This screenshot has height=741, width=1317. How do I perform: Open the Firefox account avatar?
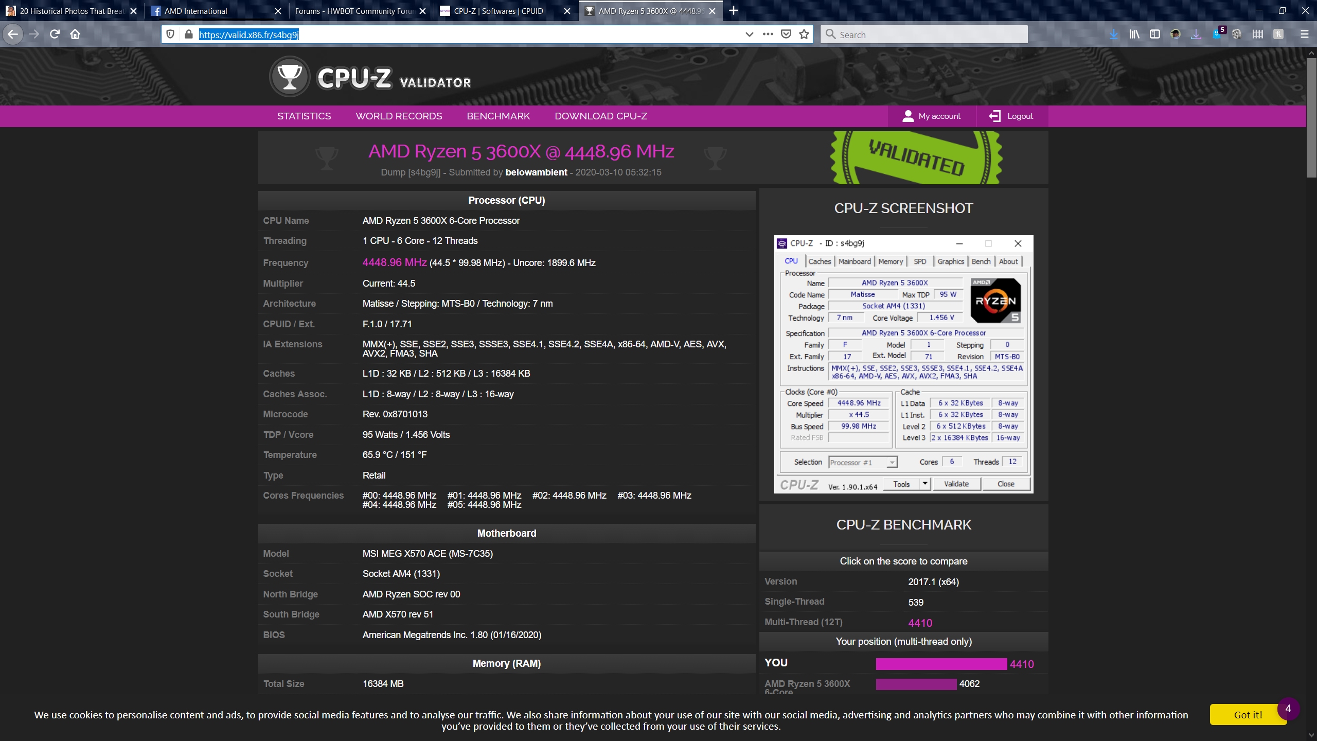click(x=1176, y=34)
